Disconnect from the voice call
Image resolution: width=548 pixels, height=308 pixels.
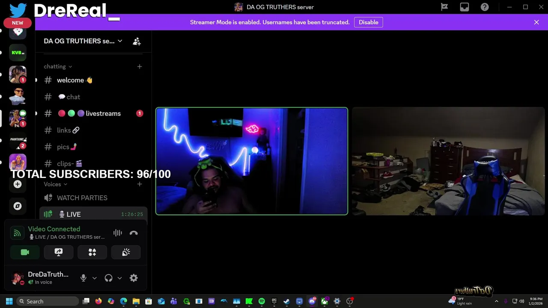pyautogui.click(x=134, y=233)
